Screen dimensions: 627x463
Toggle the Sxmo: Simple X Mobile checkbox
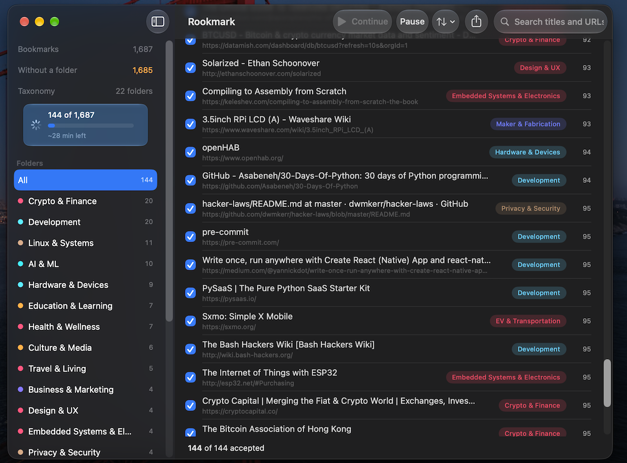(x=191, y=321)
